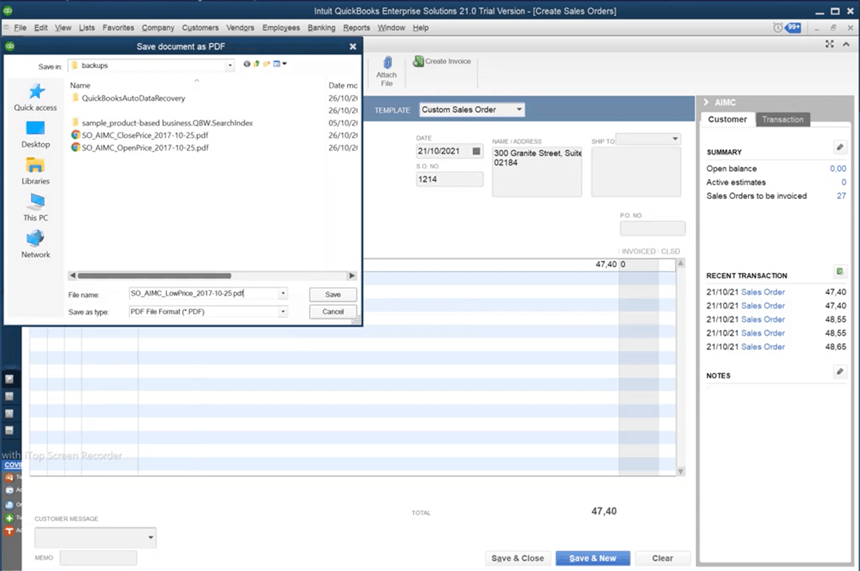Expand the Save in folder dropdown
860x571 pixels.
click(x=229, y=65)
